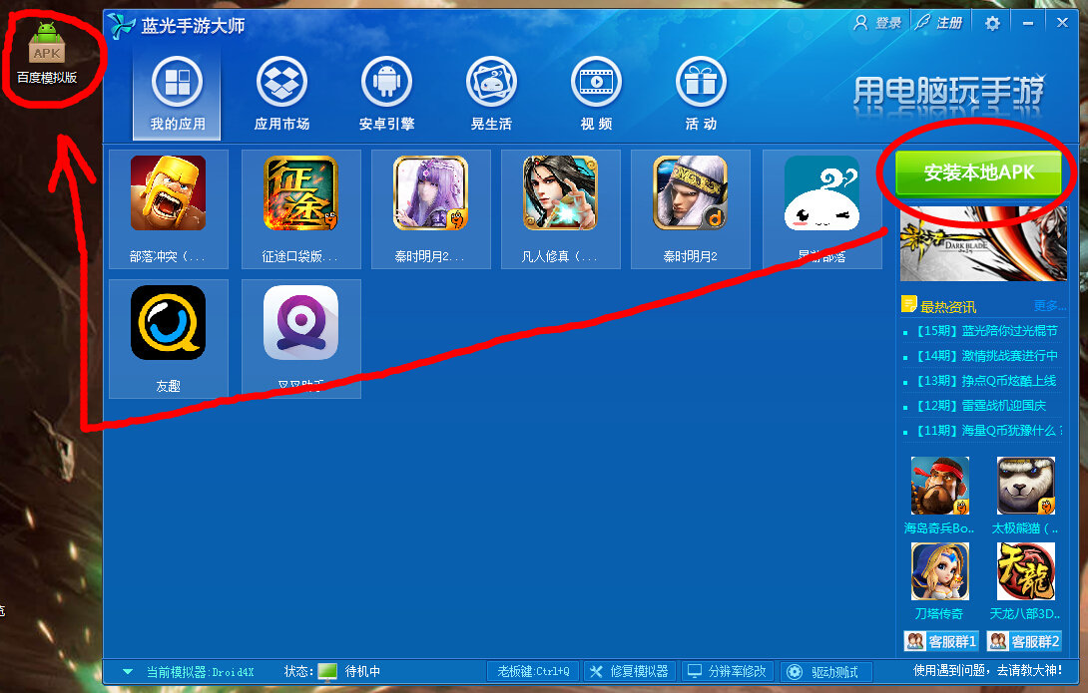Open the 登录 login link

[878, 23]
